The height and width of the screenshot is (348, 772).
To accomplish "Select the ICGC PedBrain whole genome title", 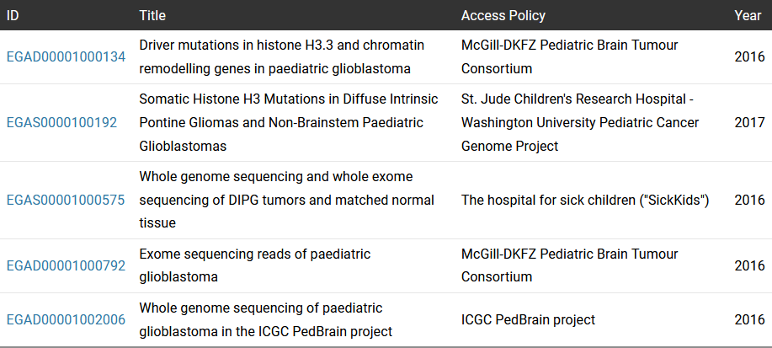I will point(265,319).
